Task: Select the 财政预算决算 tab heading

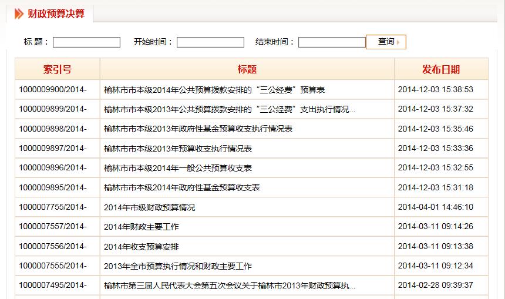Action: click(56, 14)
